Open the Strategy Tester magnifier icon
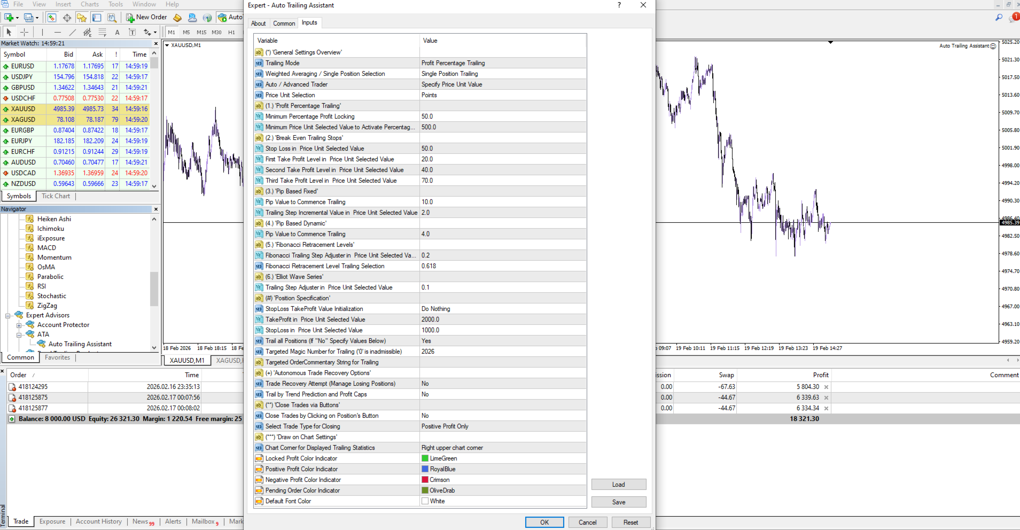1020x530 pixels. (x=112, y=18)
